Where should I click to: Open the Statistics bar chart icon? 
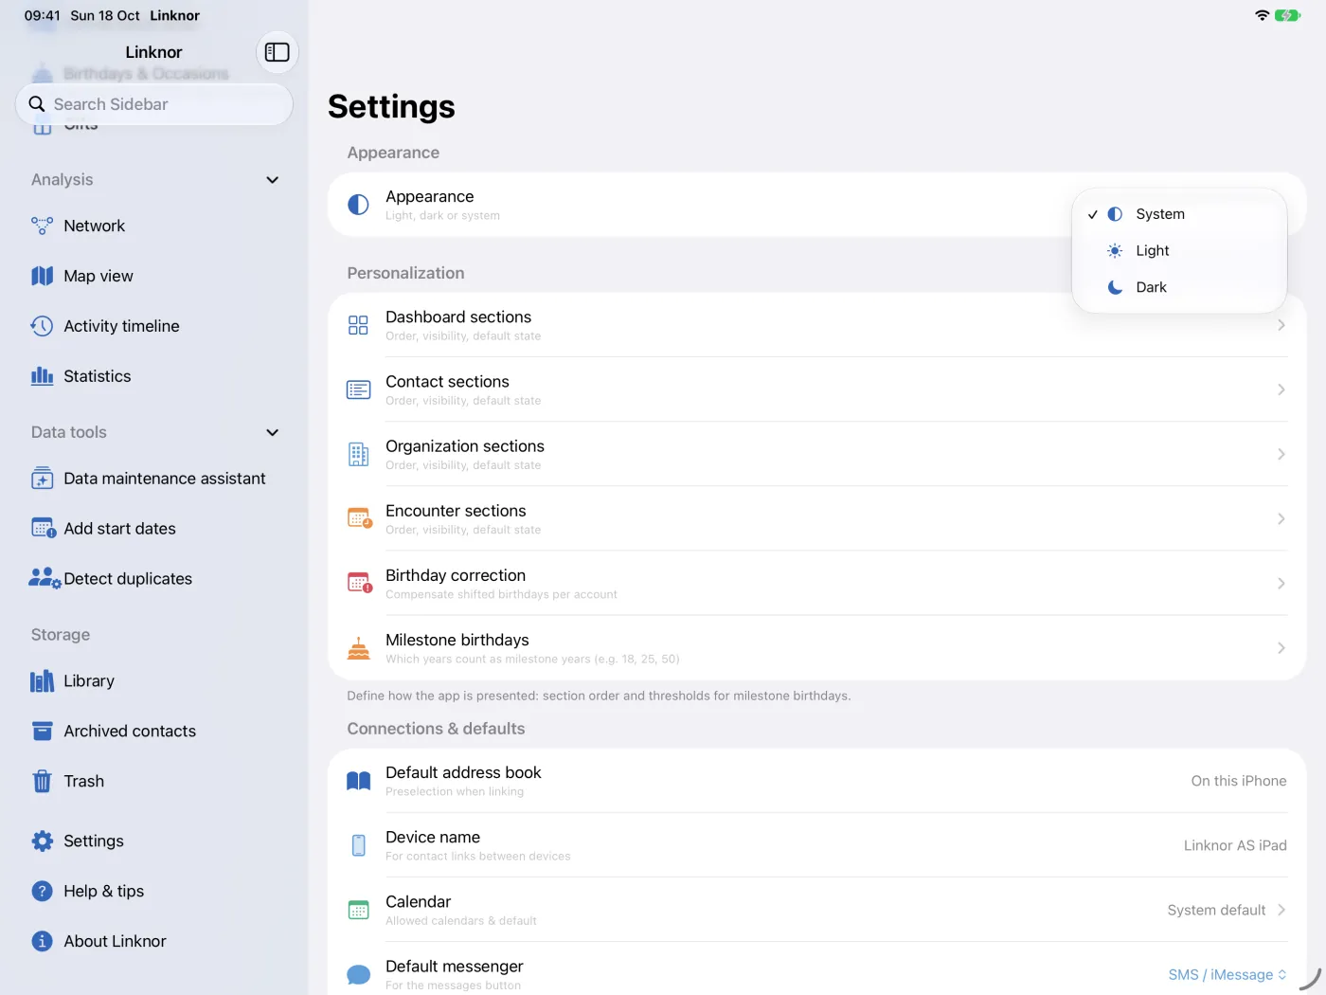tap(42, 376)
